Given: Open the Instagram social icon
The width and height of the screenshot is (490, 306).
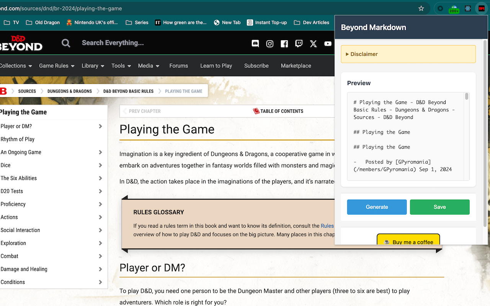Looking at the screenshot, I should coord(270,44).
